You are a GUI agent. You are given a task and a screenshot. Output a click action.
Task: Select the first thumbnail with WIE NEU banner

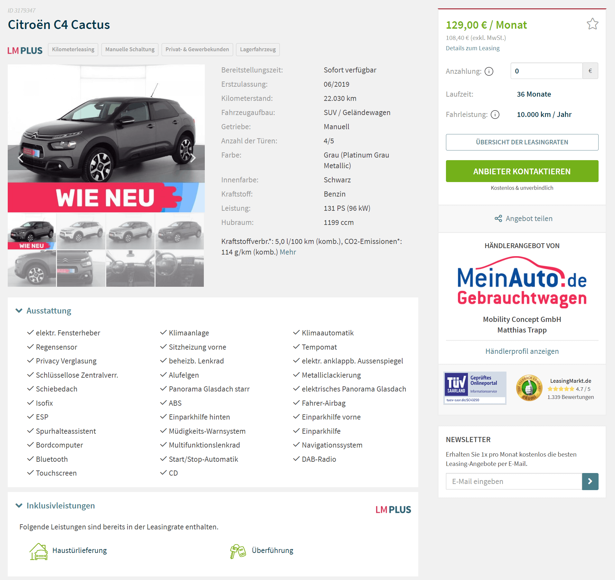tap(32, 231)
